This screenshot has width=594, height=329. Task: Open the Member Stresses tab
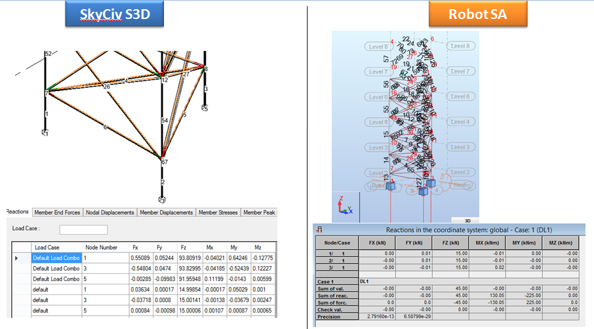coord(218,212)
